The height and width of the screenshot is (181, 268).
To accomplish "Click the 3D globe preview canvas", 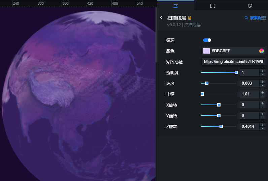I will 78,94.
